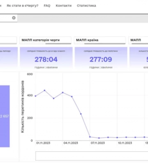Click the 10.11.2023 data point on chart
Viewport: 148px width, 164px height.
coord(117,137)
